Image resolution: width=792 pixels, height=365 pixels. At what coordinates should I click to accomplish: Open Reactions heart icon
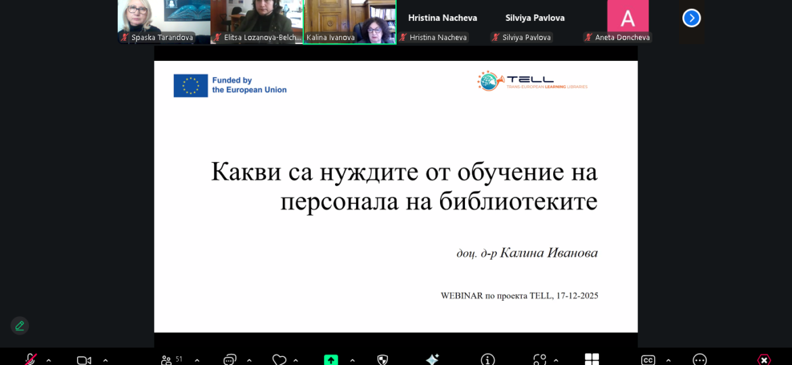coord(279,360)
